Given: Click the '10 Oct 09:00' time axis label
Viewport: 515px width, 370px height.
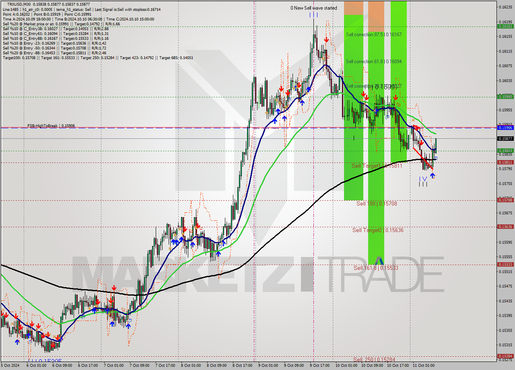Looking at the screenshot, I should [x=372, y=366].
